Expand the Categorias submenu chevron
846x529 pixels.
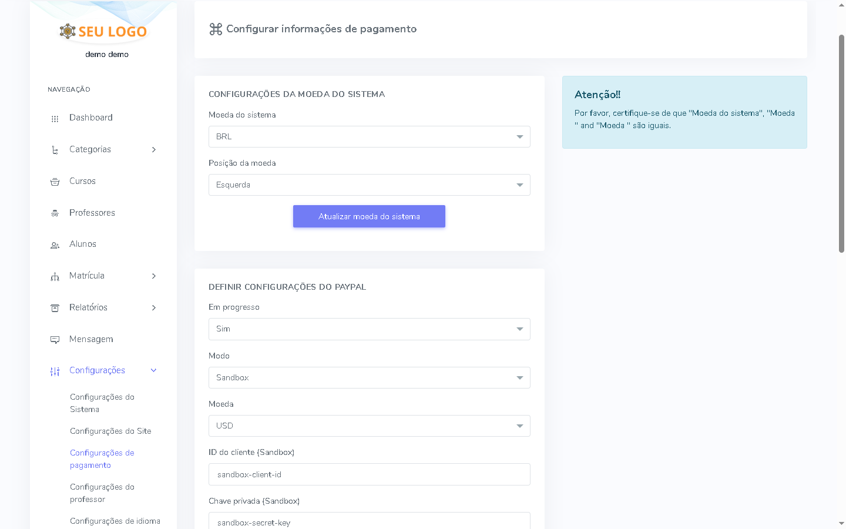(154, 150)
